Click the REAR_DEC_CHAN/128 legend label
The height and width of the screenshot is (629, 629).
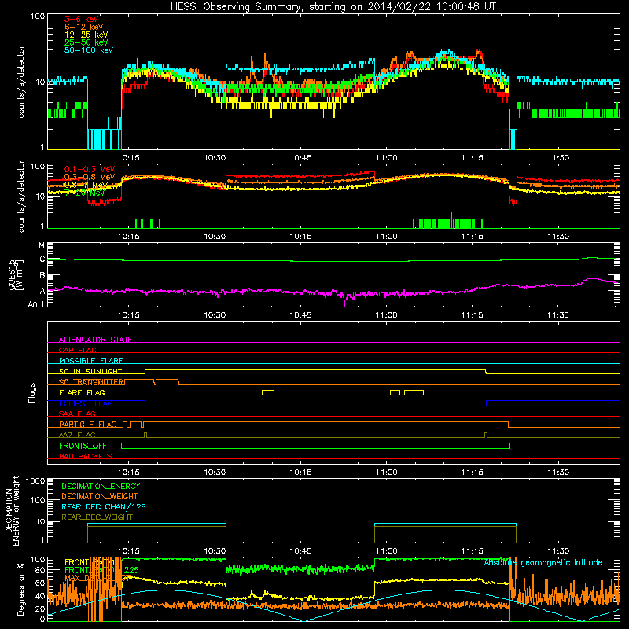point(104,506)
